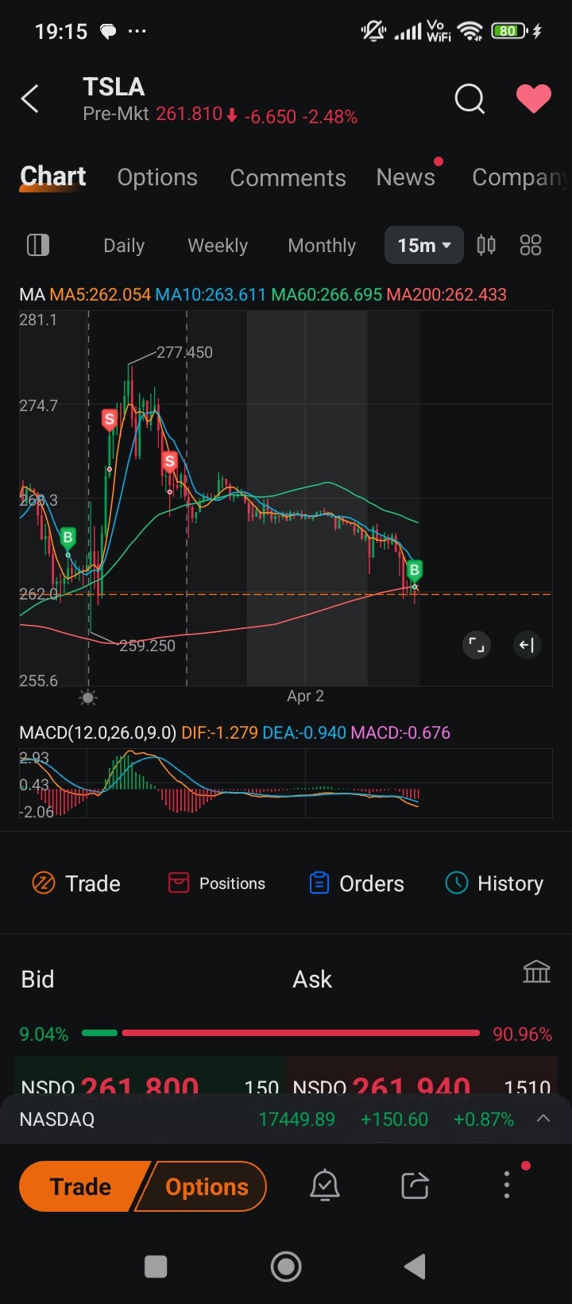Tap the 277.450 high price label

(184, 352)
